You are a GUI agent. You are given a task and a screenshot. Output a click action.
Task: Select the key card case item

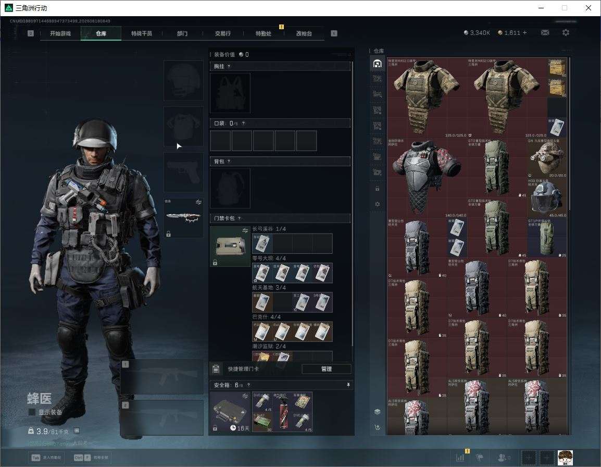[x=230, y=247]
